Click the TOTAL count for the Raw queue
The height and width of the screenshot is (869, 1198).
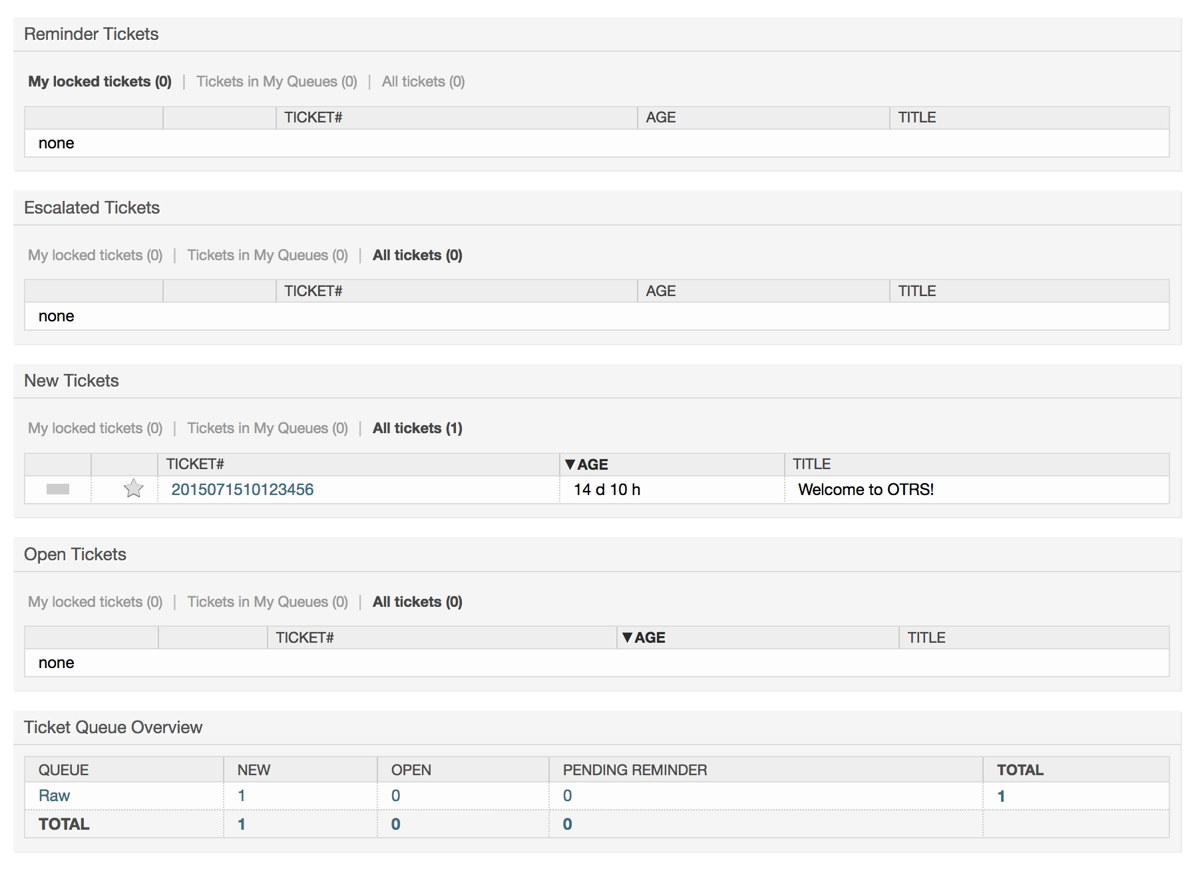[1002, 795]
